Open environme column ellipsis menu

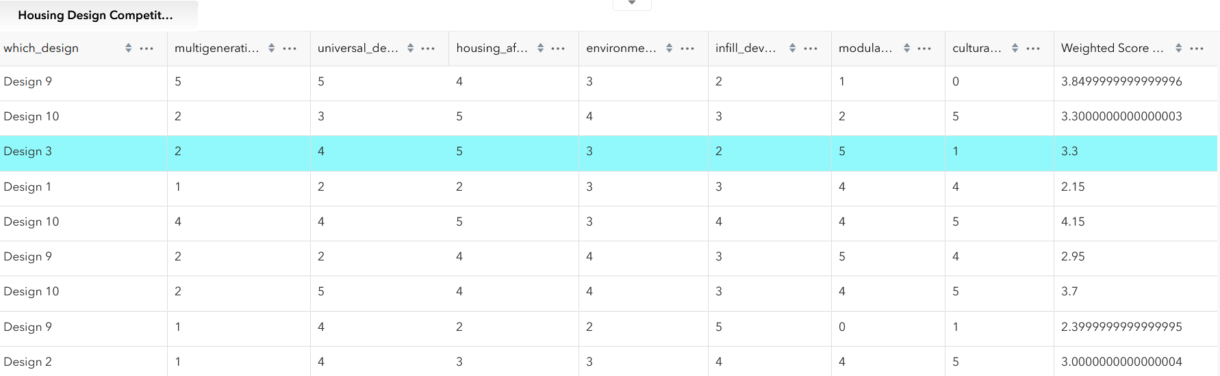pyautogui.click(x=688, y=48)
